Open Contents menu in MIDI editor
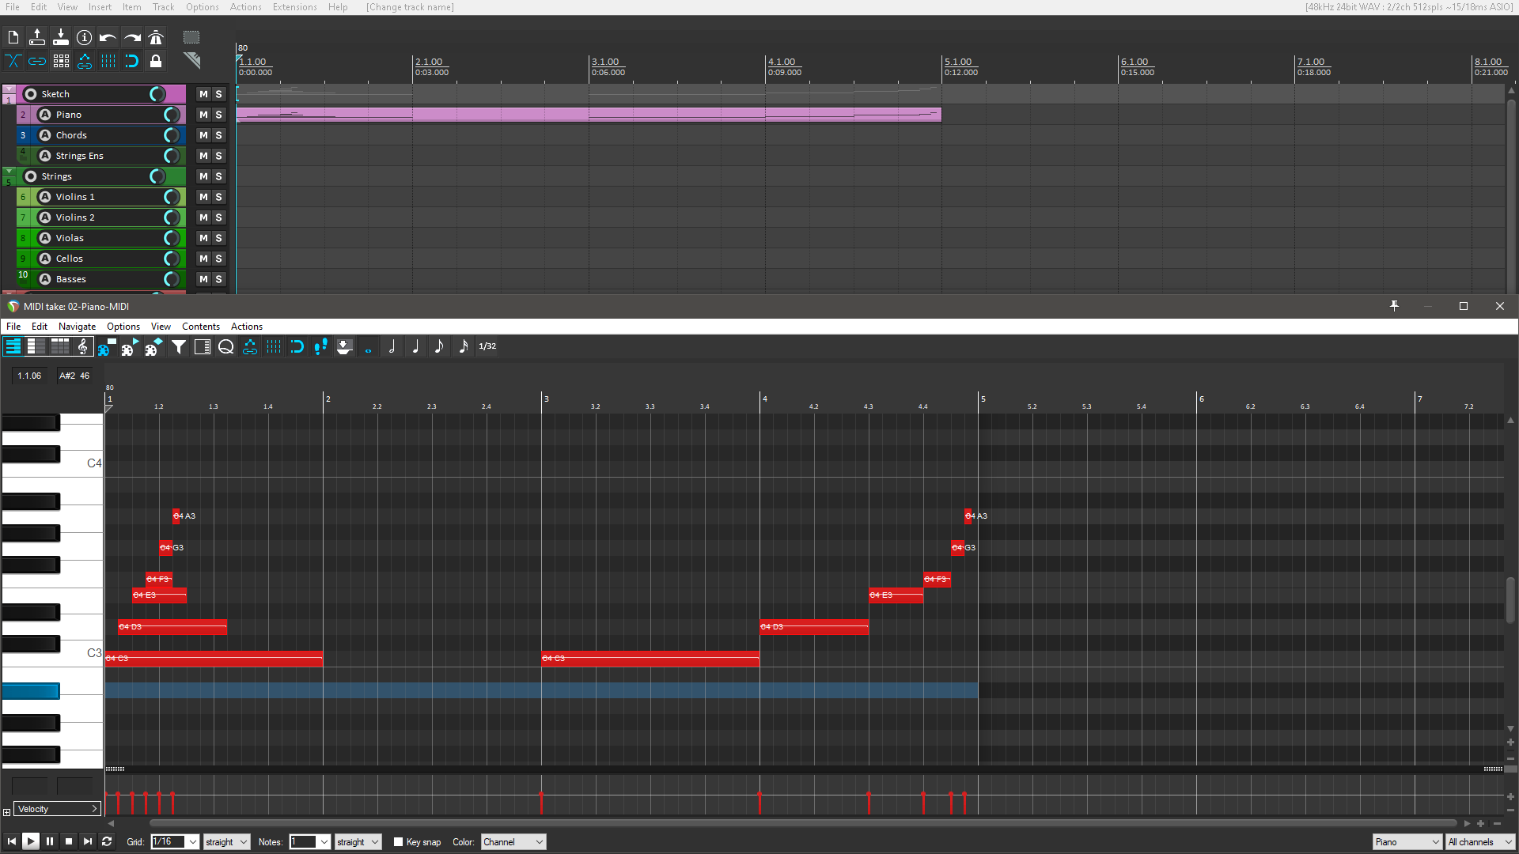 click(x=200, y=327)
